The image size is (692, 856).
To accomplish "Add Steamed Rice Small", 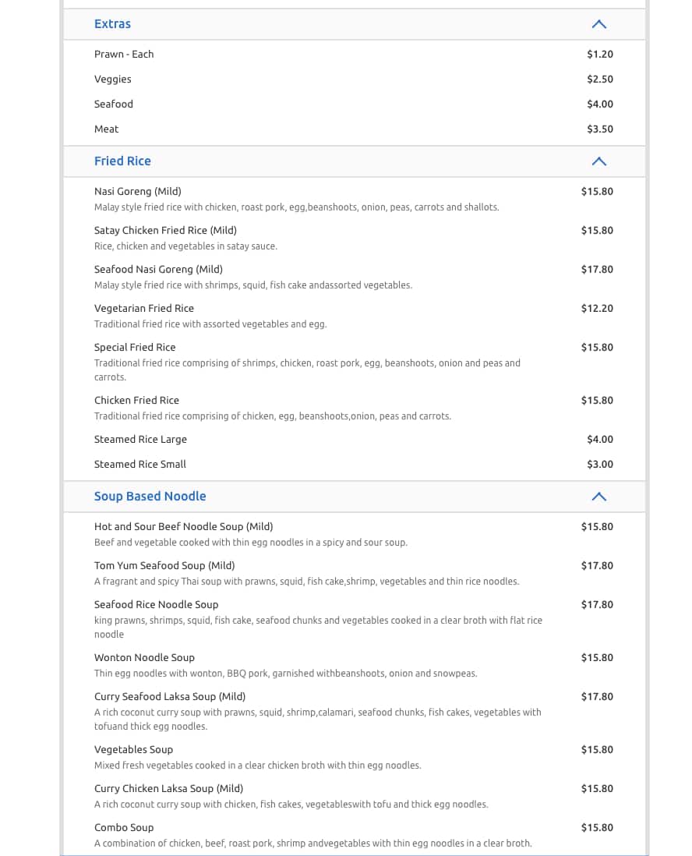I will pos(140,464).
